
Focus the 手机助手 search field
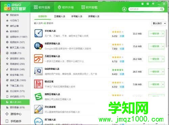coord(145,9)
